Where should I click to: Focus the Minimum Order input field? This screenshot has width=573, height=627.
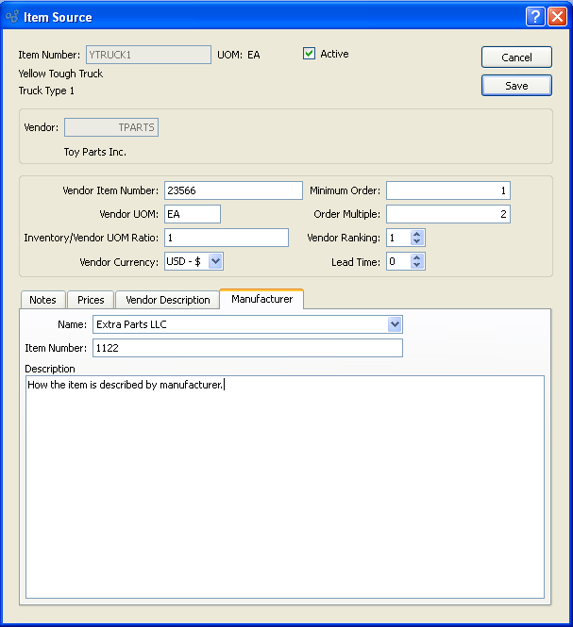[447, 190]
